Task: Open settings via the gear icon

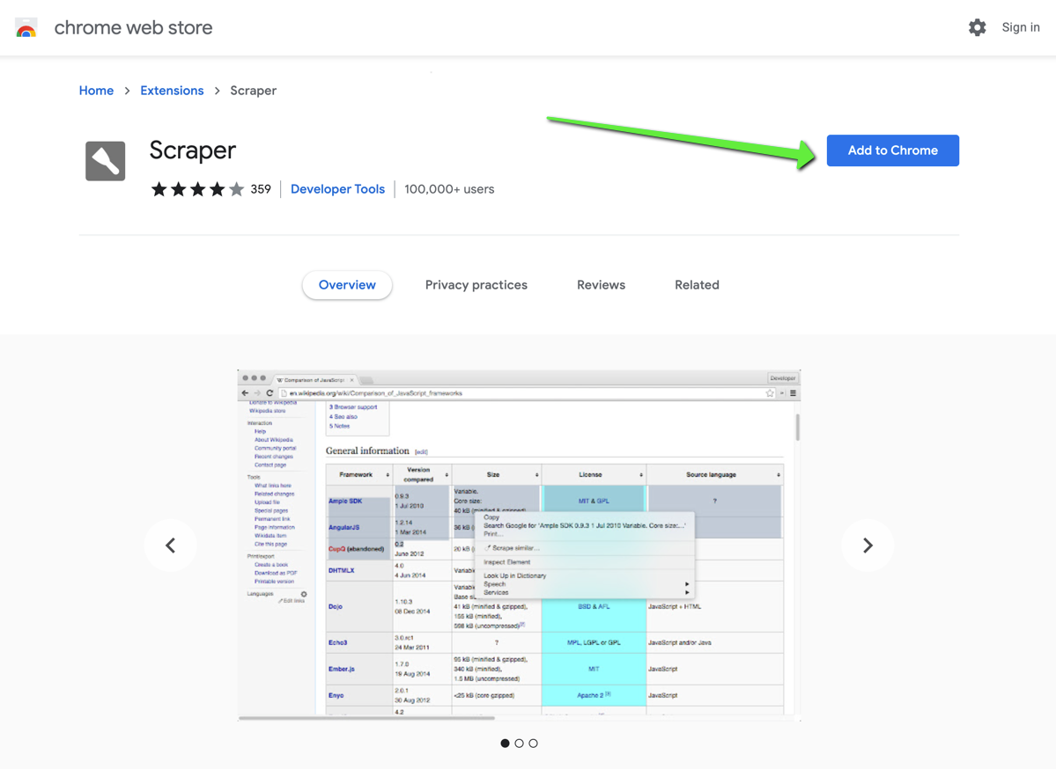Action: tap(978, 27)
